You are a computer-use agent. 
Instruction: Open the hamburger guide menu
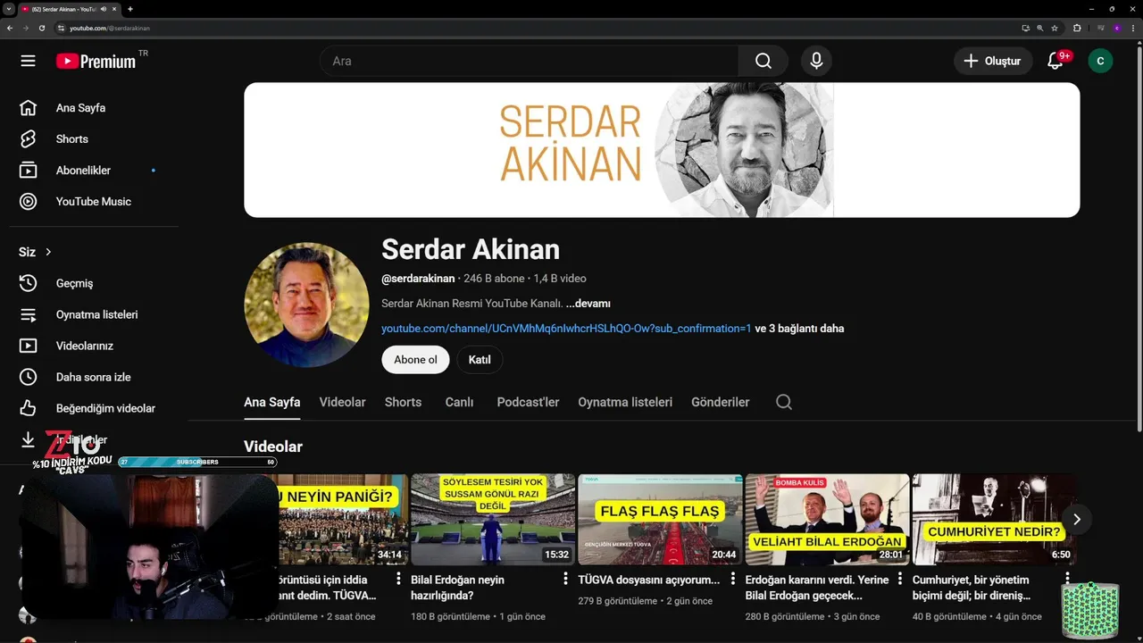[x=28, y=61]
